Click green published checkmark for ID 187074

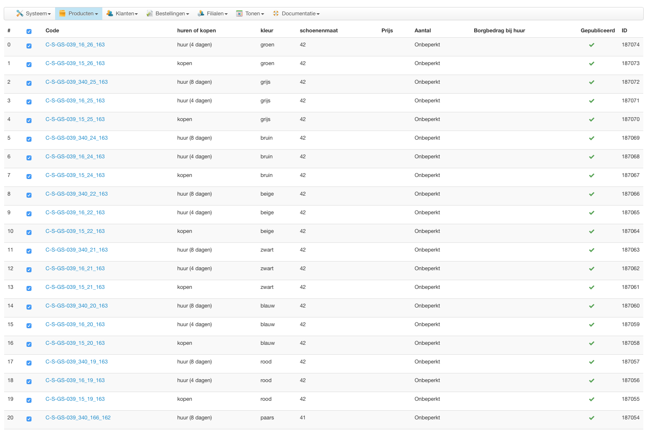tap(591, 45)
